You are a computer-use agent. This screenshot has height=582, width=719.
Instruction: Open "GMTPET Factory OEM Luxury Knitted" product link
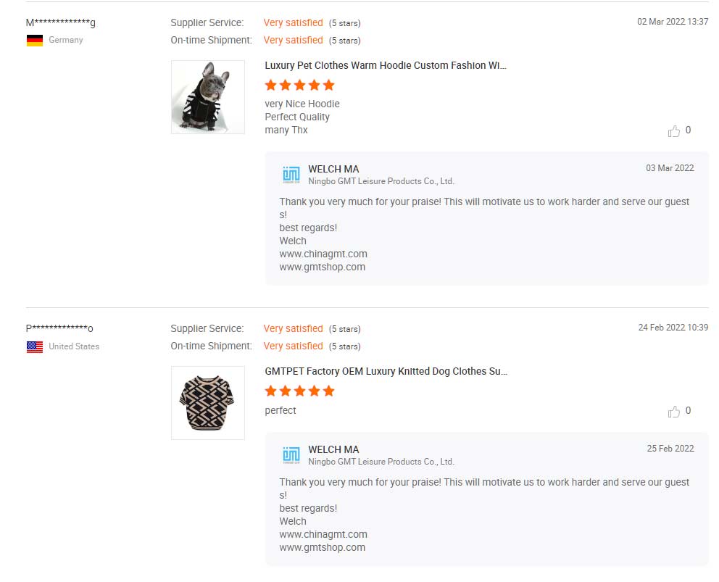coord(386,372)
